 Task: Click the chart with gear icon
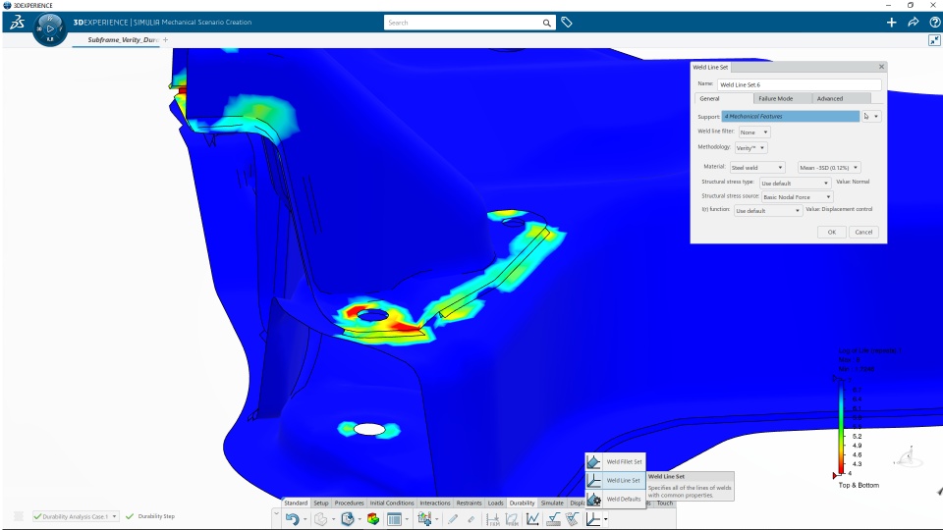[424, 518]
